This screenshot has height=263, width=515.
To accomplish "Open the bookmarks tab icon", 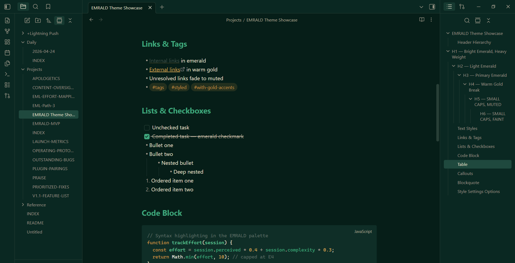I will (48, 7).
